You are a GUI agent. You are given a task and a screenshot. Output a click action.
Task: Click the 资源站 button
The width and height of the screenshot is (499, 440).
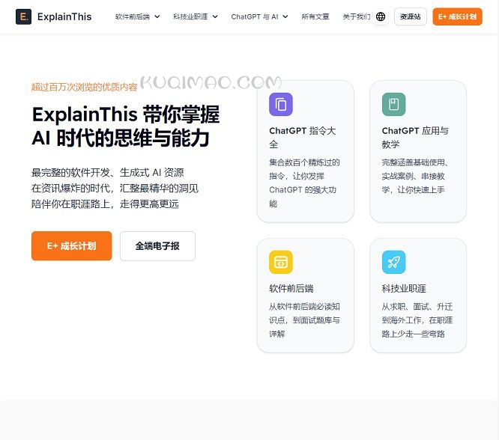(410, 16)
